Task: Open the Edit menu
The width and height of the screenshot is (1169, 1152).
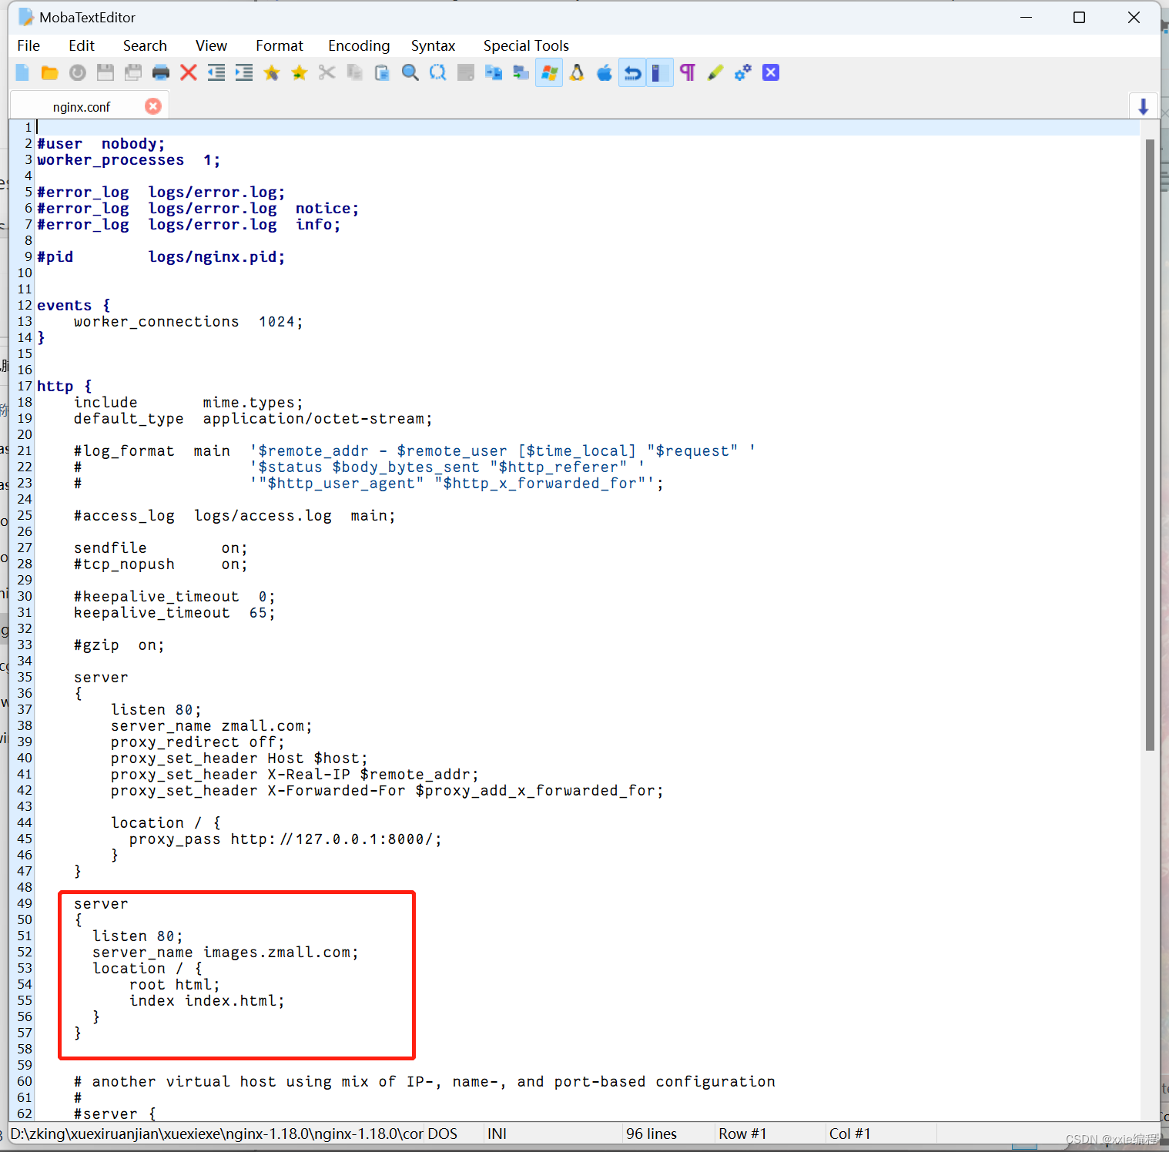Action: tap(82, 46)
